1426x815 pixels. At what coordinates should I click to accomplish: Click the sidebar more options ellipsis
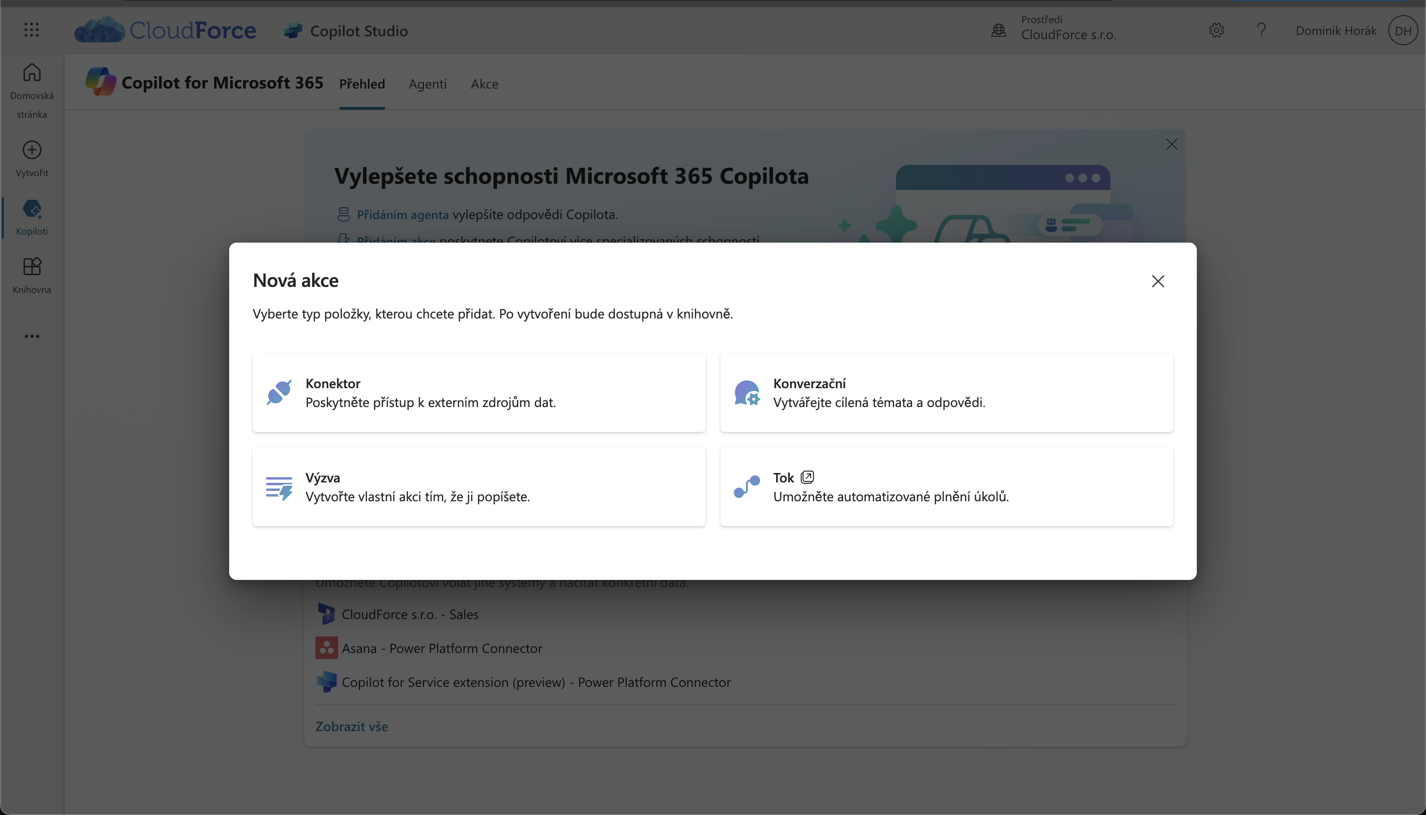[32, 336]
